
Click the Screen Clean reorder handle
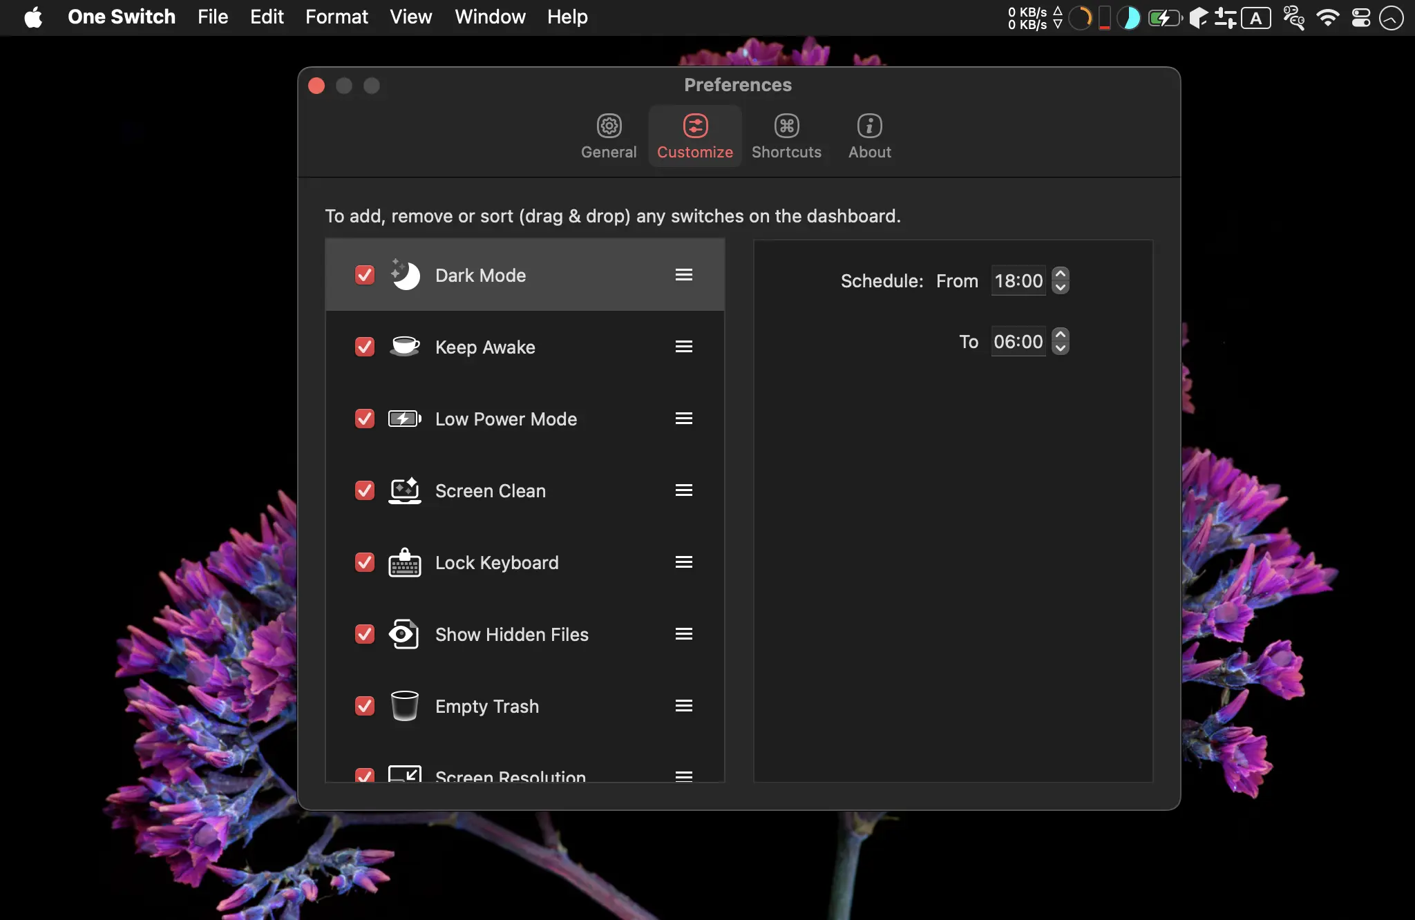pos(684,490)
